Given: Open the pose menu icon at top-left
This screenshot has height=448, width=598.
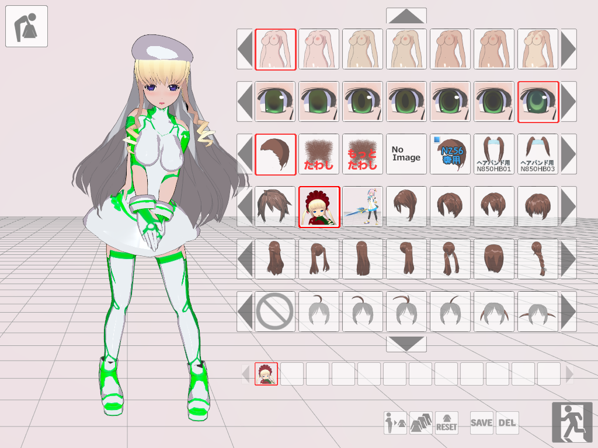Looking at the screenshot, I should point(26,26).
